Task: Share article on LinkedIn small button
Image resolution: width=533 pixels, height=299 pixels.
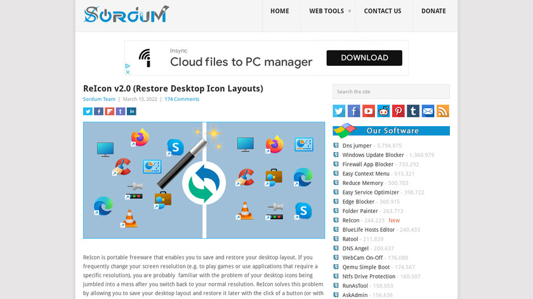Action: coord(131,111)
